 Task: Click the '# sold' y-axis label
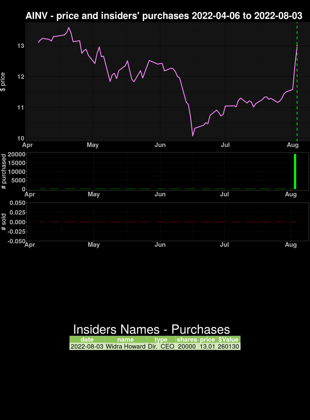pos(4,222)
